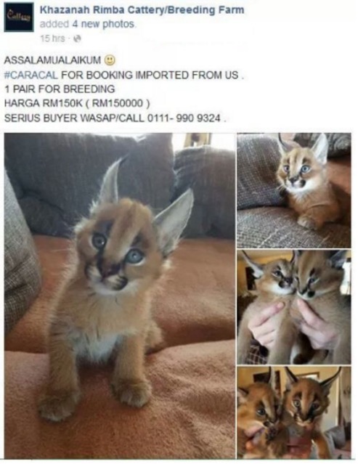
Task: Click the Khazanah Rimba Cattery/Breeding Farm page name
Action: pyautogui.click(x=142, y=10)
